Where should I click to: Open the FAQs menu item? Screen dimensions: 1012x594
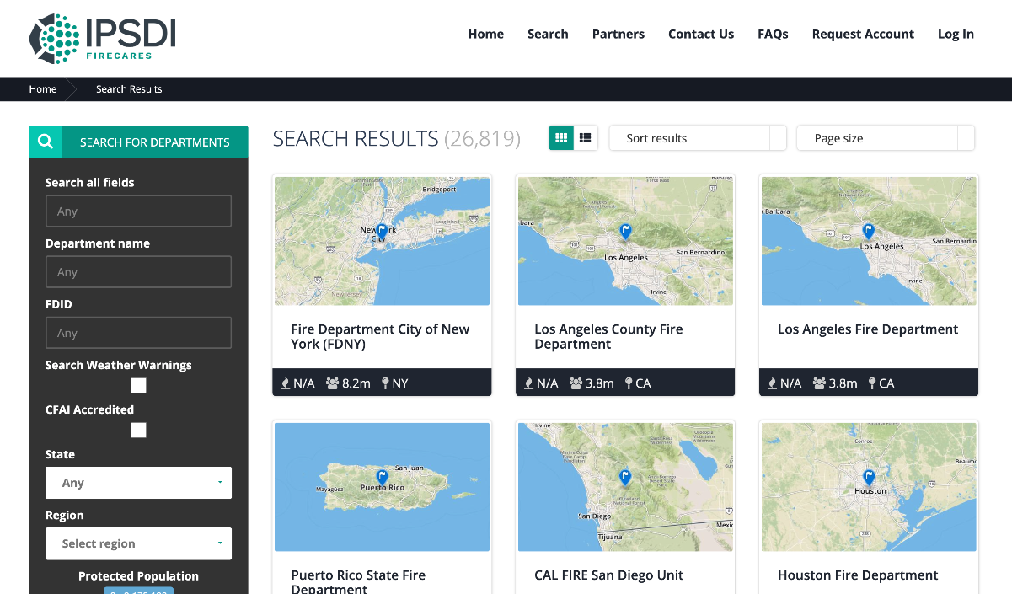point(773,34)
